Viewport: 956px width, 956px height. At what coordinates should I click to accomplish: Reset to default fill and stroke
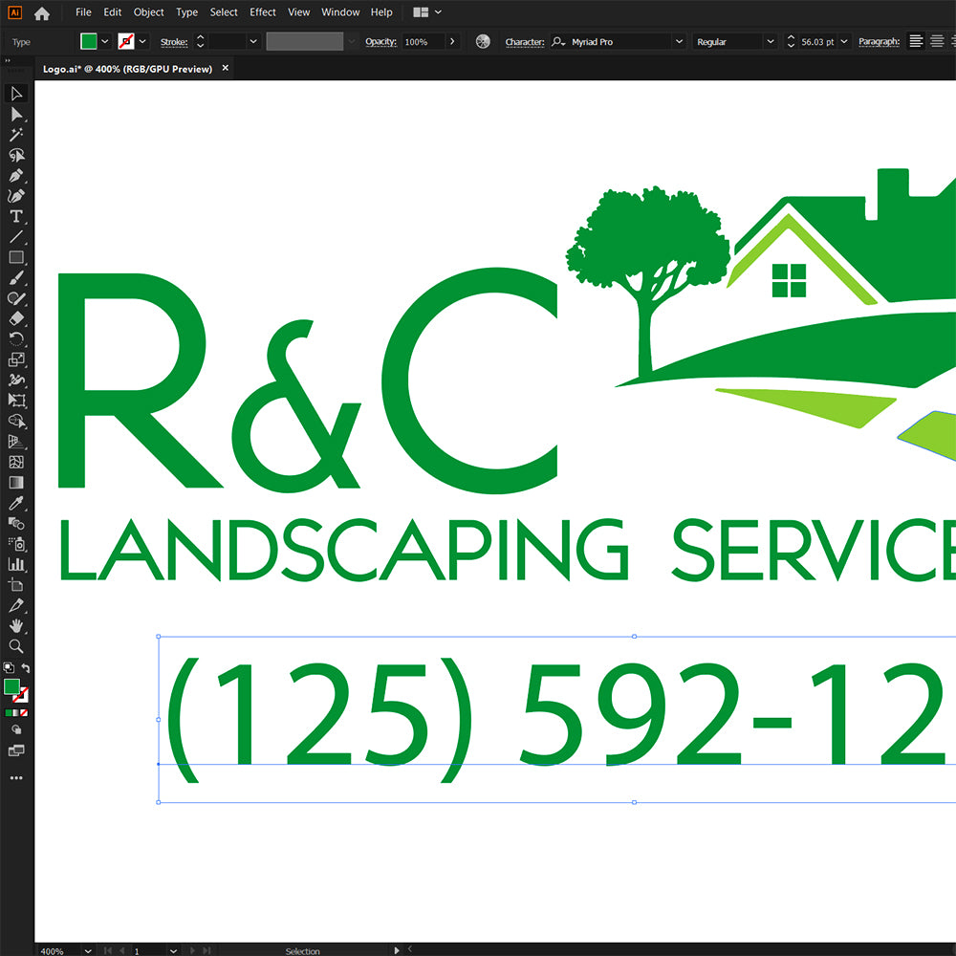[8, 668]
